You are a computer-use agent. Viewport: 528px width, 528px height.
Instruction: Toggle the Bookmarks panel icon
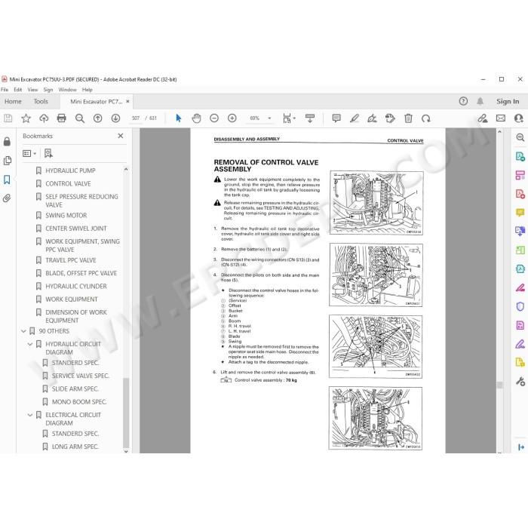click(7, 180)
